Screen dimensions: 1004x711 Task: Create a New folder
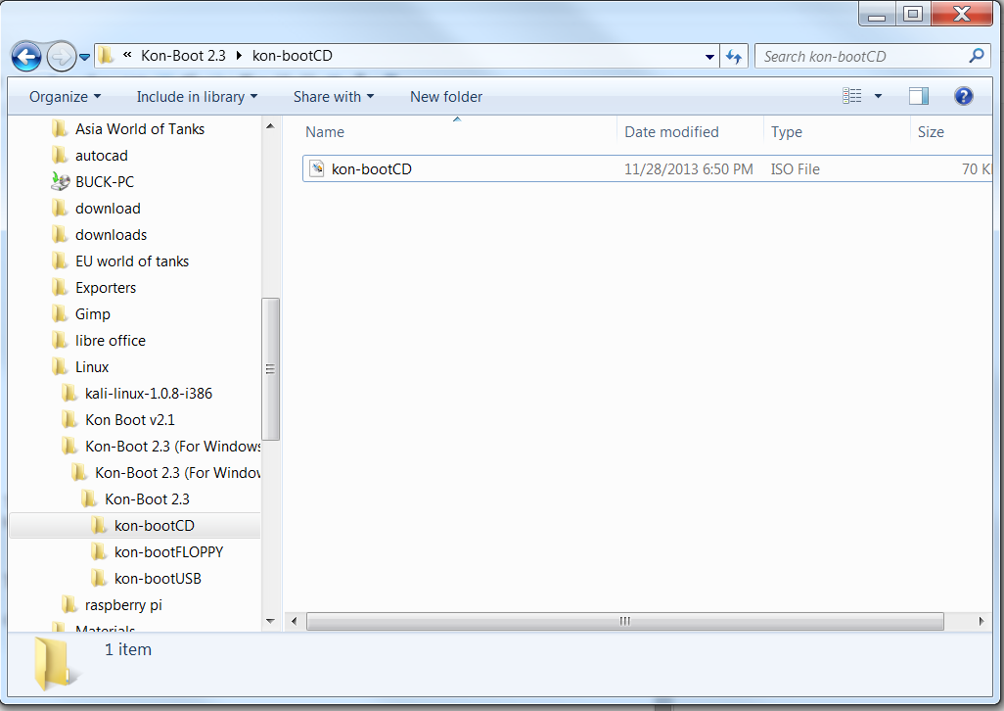pos(445,97)
